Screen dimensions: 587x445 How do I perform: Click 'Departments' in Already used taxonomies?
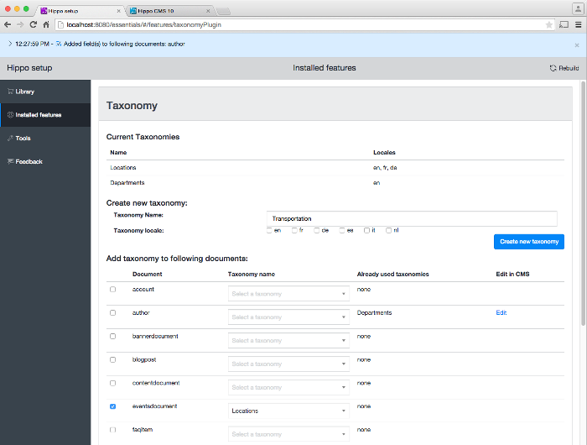374,312
